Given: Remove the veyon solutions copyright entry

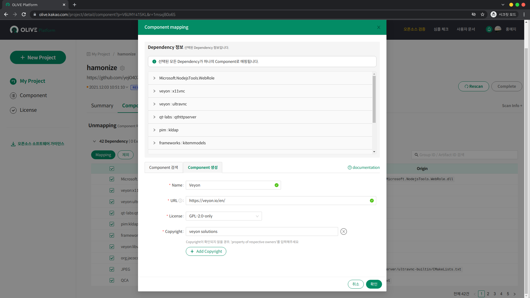Looking at the screenshot, I should click(343, 232).
